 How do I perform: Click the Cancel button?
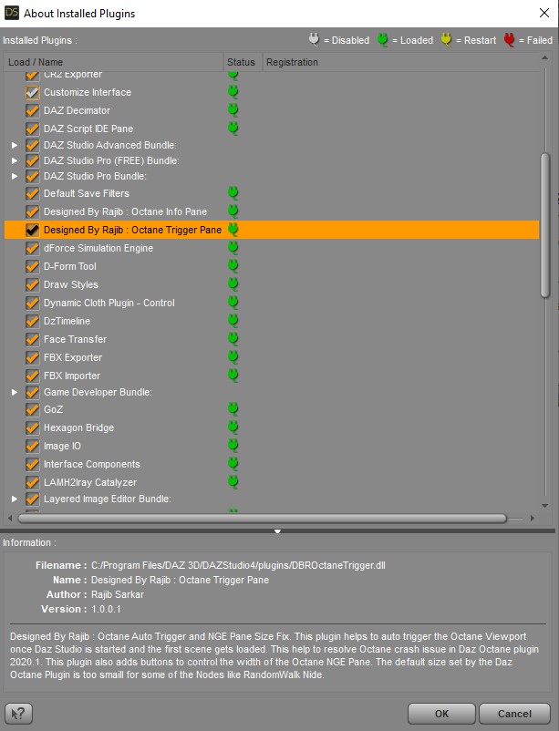(514, 714)
